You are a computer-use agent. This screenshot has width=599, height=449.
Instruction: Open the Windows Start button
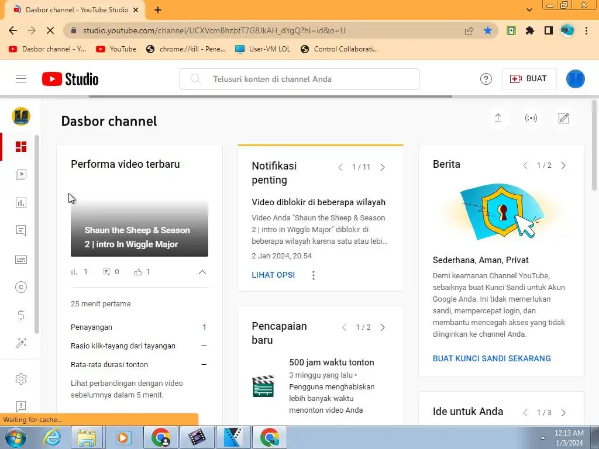[x=15, y=437]
